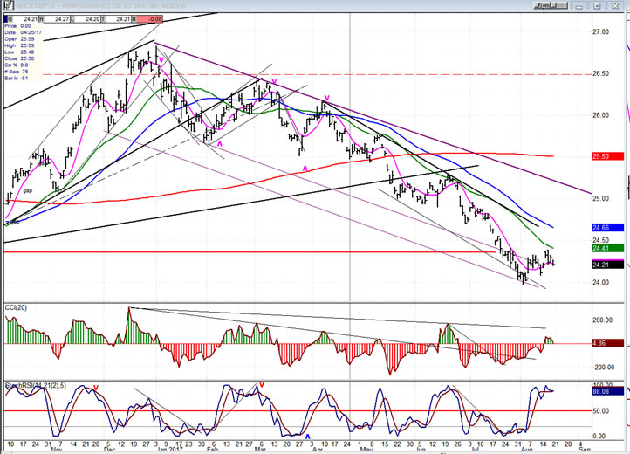
Task: Minimize the chart window
Action: point(579,5)
